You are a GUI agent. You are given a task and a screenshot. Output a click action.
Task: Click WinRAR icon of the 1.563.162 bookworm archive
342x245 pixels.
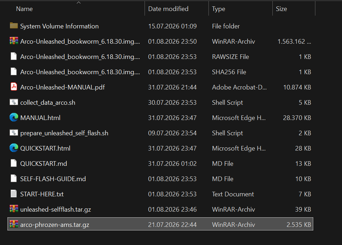(x=14, y=41)
